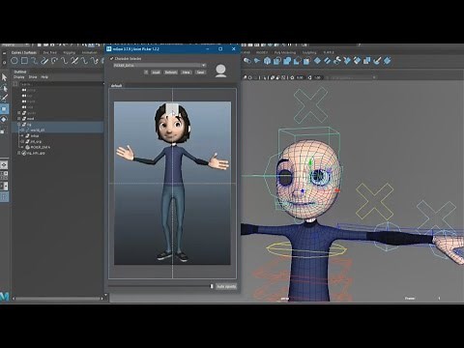464x348 pixels.
Task: Click the head picker button on character image
Action: [x=172, y=109]
